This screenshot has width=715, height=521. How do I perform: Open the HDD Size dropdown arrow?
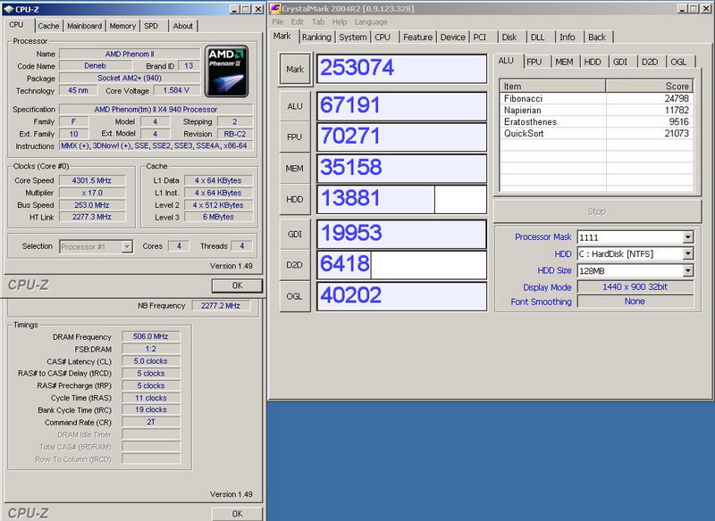coord(688,270)
